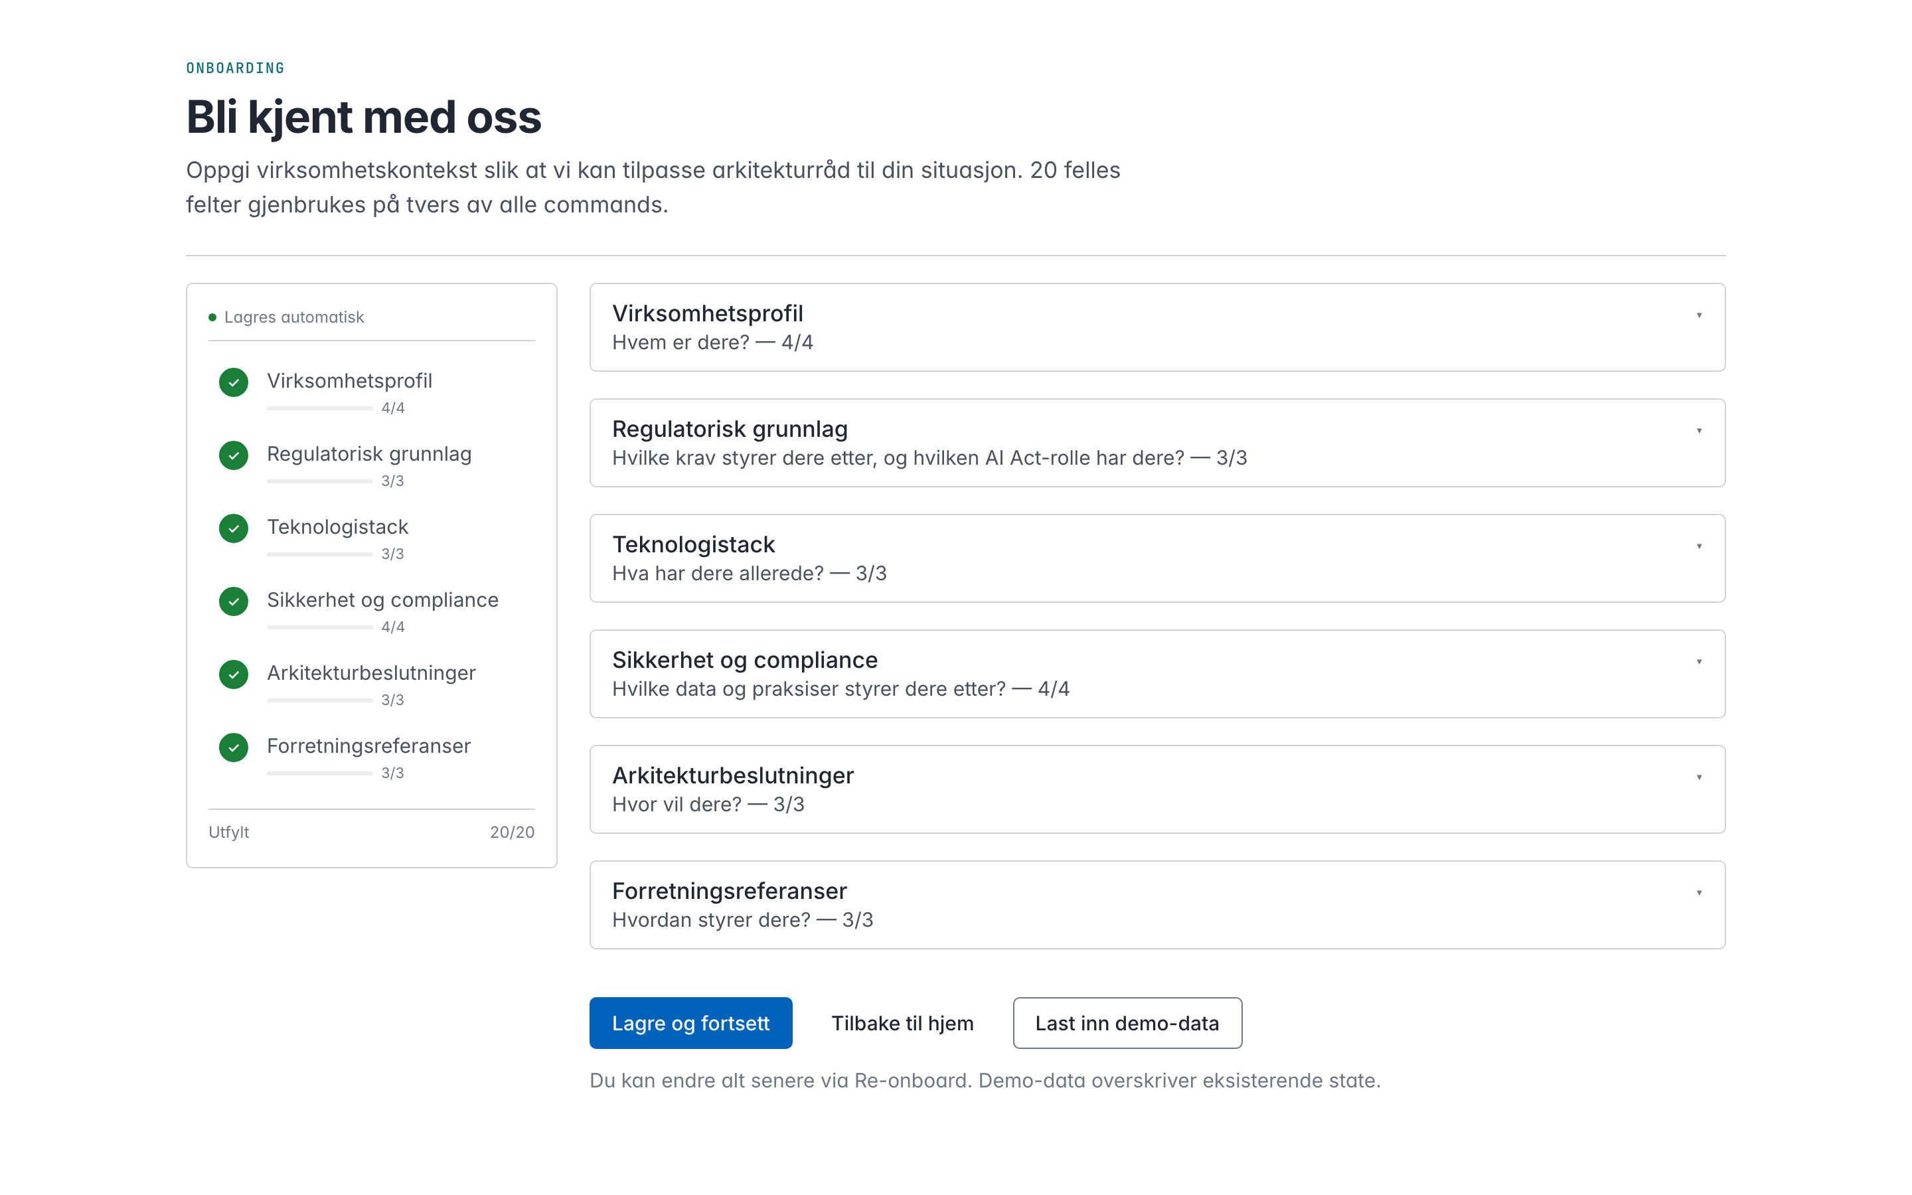Click the green checkmark beside Teknologistack

[x=233, y=528]
